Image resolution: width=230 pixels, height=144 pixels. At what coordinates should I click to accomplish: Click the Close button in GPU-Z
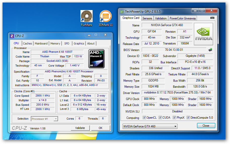click(206, 126)
